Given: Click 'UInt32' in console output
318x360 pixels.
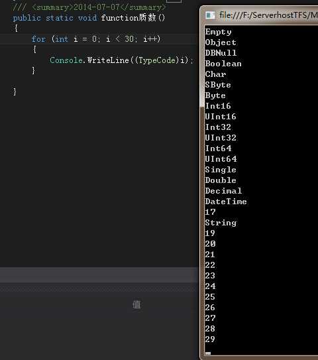Looking at the screenshot, I should [221, 138].
